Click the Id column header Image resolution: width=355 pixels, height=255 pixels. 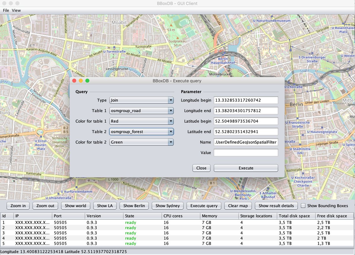(x=7, y=216)
